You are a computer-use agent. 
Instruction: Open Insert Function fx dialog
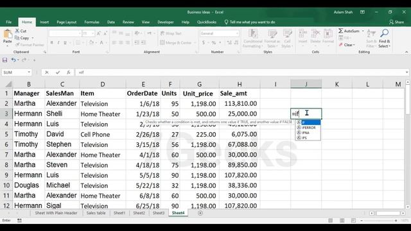pyautogui.click(x=69, y=73)
